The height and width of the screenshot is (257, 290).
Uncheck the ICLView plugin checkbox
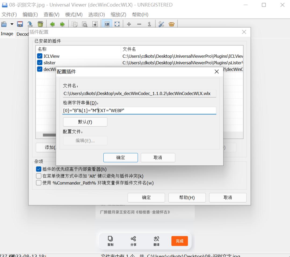click(x=39, y=56)
